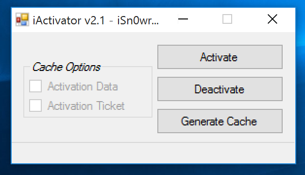Click the Activation Ticket label text
Screen dimensions: 305x175
(86, 106)
